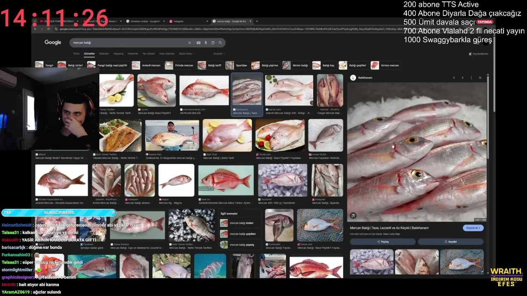The image size is (527, 296).
Task: Open the MERCAN BALIĞI hayvanlar image result
Action: (204, 90)
